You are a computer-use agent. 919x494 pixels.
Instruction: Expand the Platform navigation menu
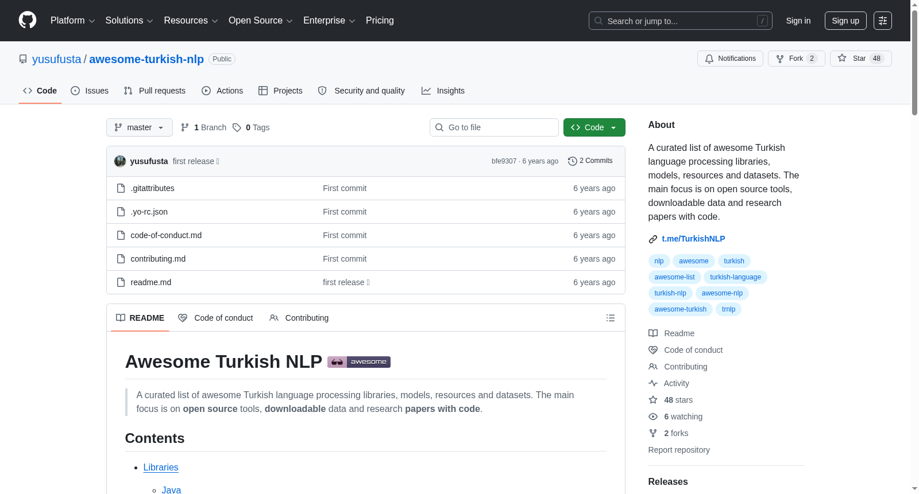coord(72,21)
